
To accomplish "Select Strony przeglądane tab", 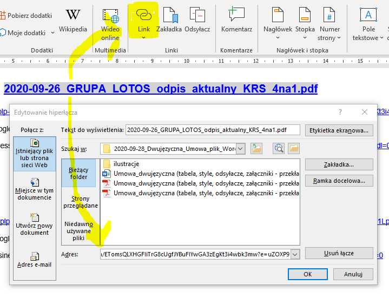I will coord(78,202).
